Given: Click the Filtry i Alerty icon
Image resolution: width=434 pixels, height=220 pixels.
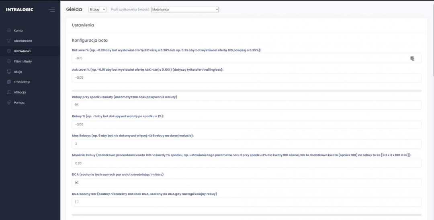Looking at the screenshot, I should point(9,61).
